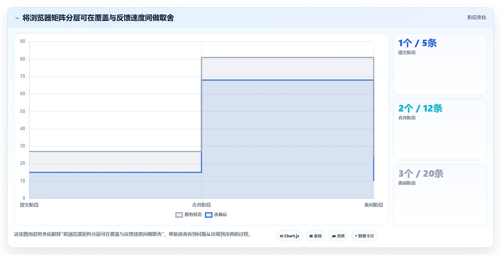
Task: Click the y-axis value 10
Action: point(23,181)
